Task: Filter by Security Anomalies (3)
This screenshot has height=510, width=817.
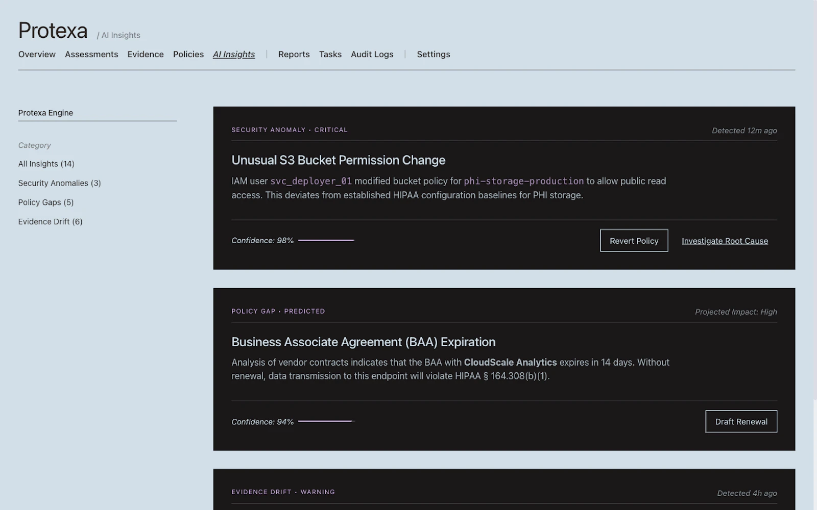Action: coord(60,183)
